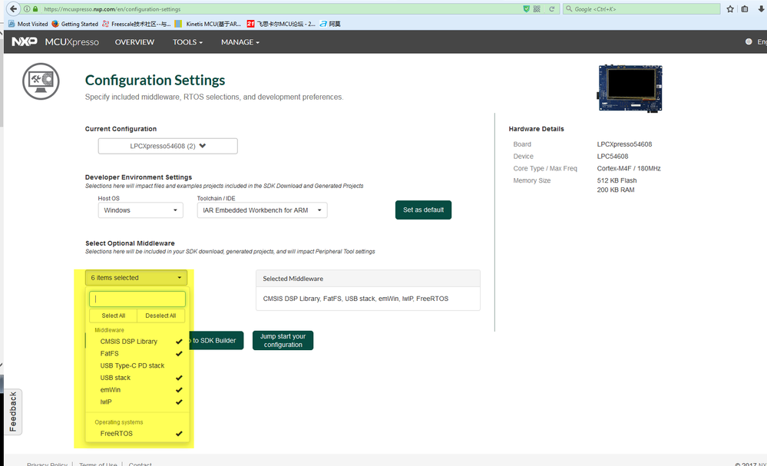767x466 pixels.
Task: Click the NXP logo in the header
Action: coord(25,42)
